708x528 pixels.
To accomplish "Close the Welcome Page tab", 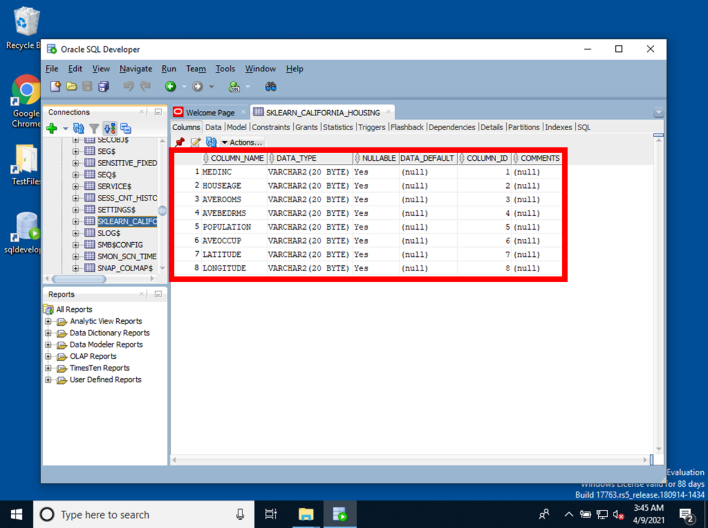I will point(243,113).
